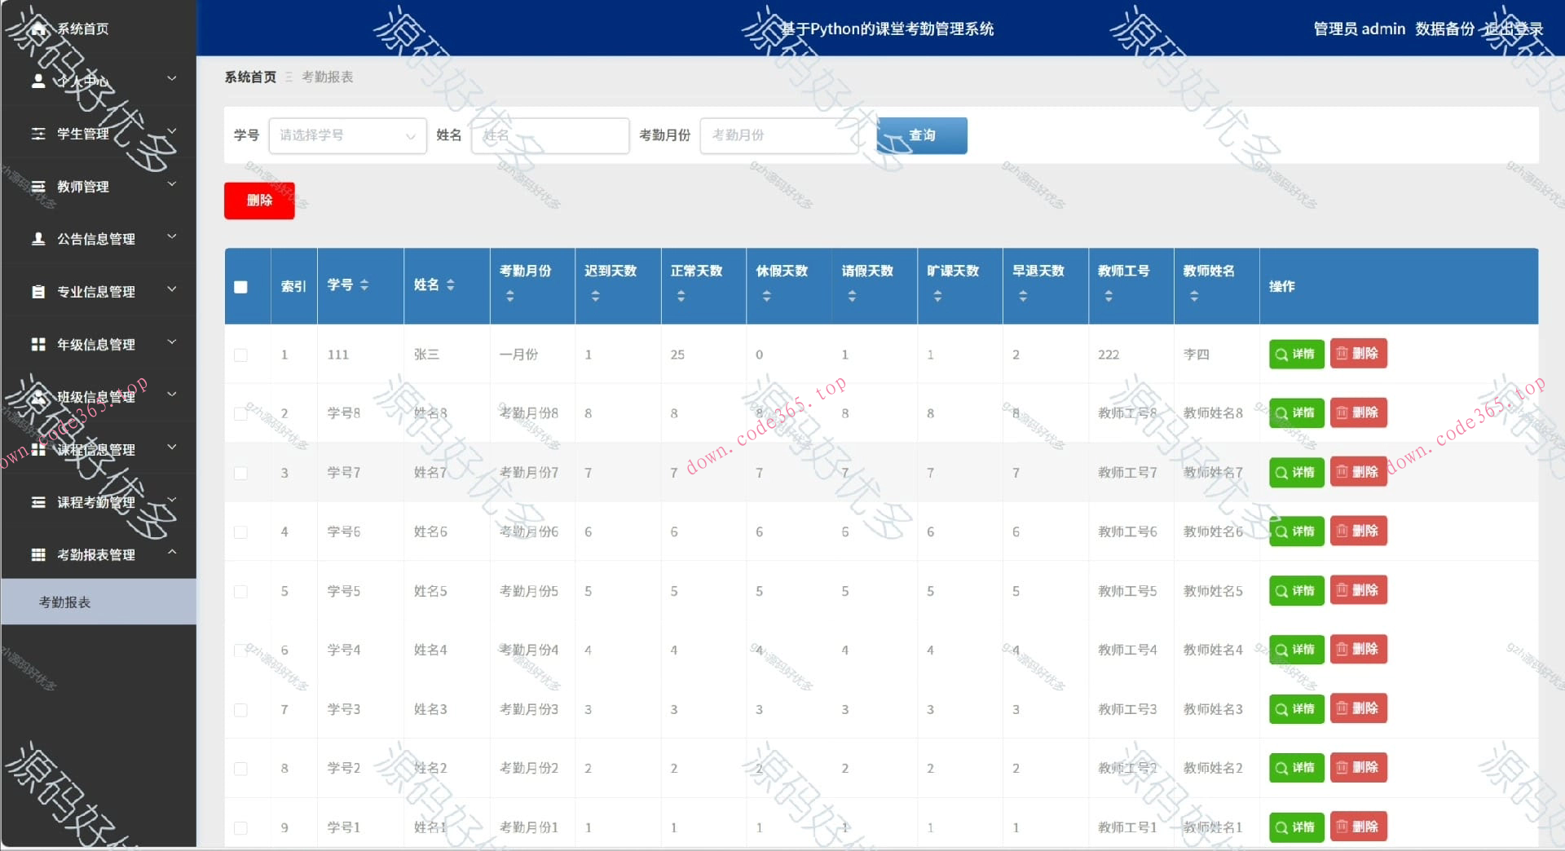Click the magnifier icon on 张三's 详情 button
This screenshot has width=1565, height=851.
tap(1281, 354)
